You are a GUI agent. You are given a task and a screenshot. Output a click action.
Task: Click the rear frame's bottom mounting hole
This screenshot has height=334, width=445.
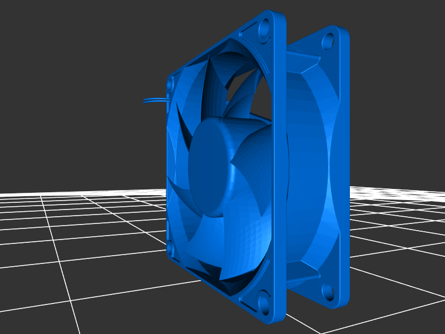[x=327, y=291]
